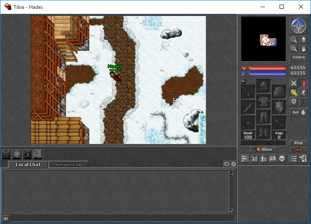Click the minimap display
This screenshot has width=311, height=224.
pyautogui.click(x=263, y=39)
